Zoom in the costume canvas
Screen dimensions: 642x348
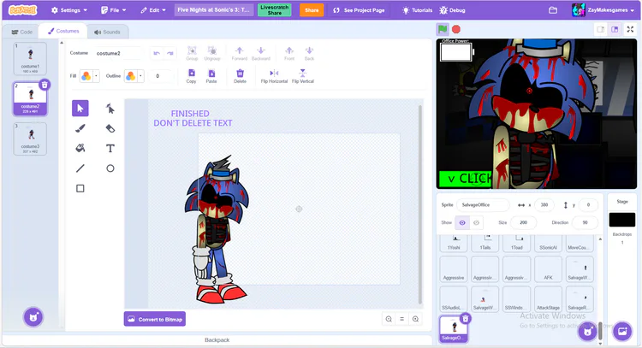415,319
